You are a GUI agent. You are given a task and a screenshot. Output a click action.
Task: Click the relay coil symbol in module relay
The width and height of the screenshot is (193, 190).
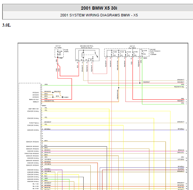click(x=83, y=55)
